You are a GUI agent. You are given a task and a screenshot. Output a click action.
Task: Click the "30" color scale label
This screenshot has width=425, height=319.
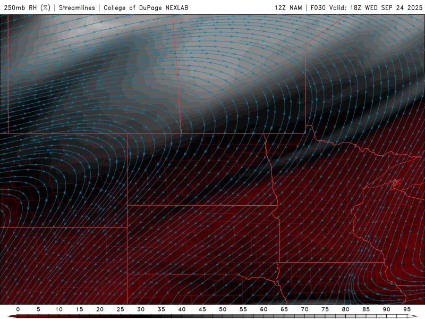tap(141, 309)
